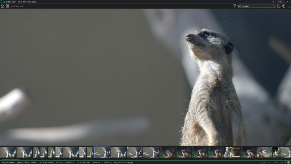291x164 pixels.
Task: Open the filter funnel icon
Action: pos(235,6)
